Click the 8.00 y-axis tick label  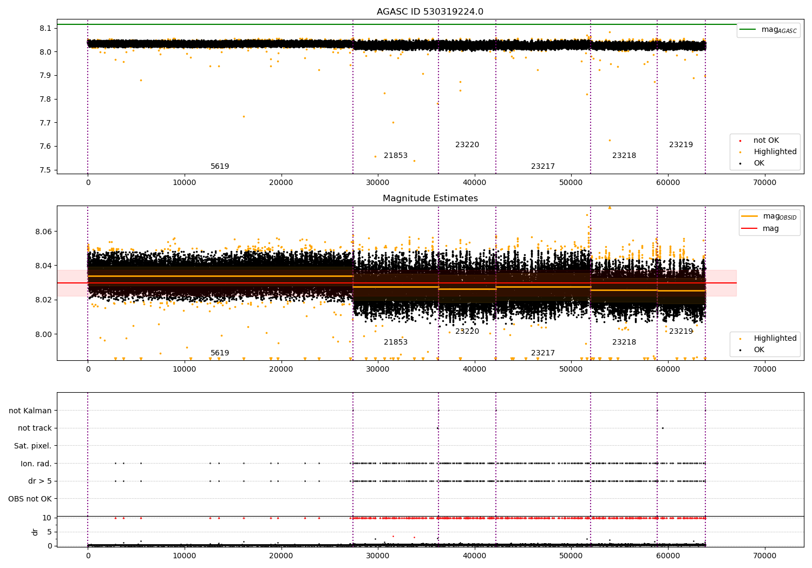tap(43, 334)
